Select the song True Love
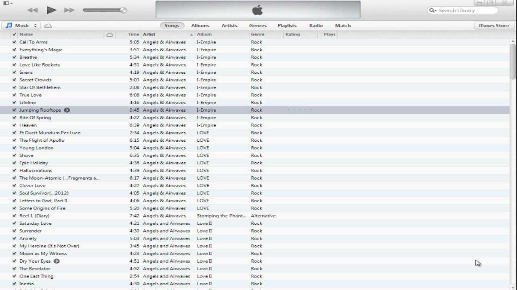Viewport: 517px width, 290px height. point(31,95)
